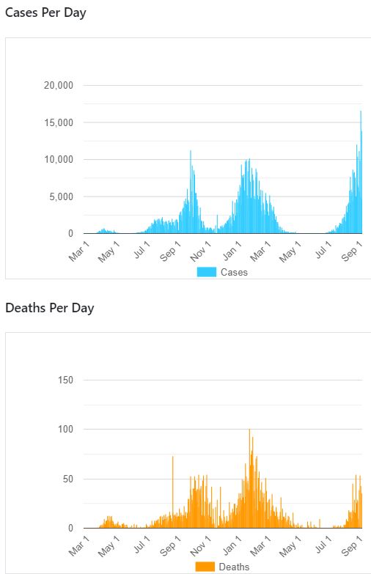Click the 150 axis label on deaths chart
The width and height of the screenshot is (371, 574).
tap(65, 380)
